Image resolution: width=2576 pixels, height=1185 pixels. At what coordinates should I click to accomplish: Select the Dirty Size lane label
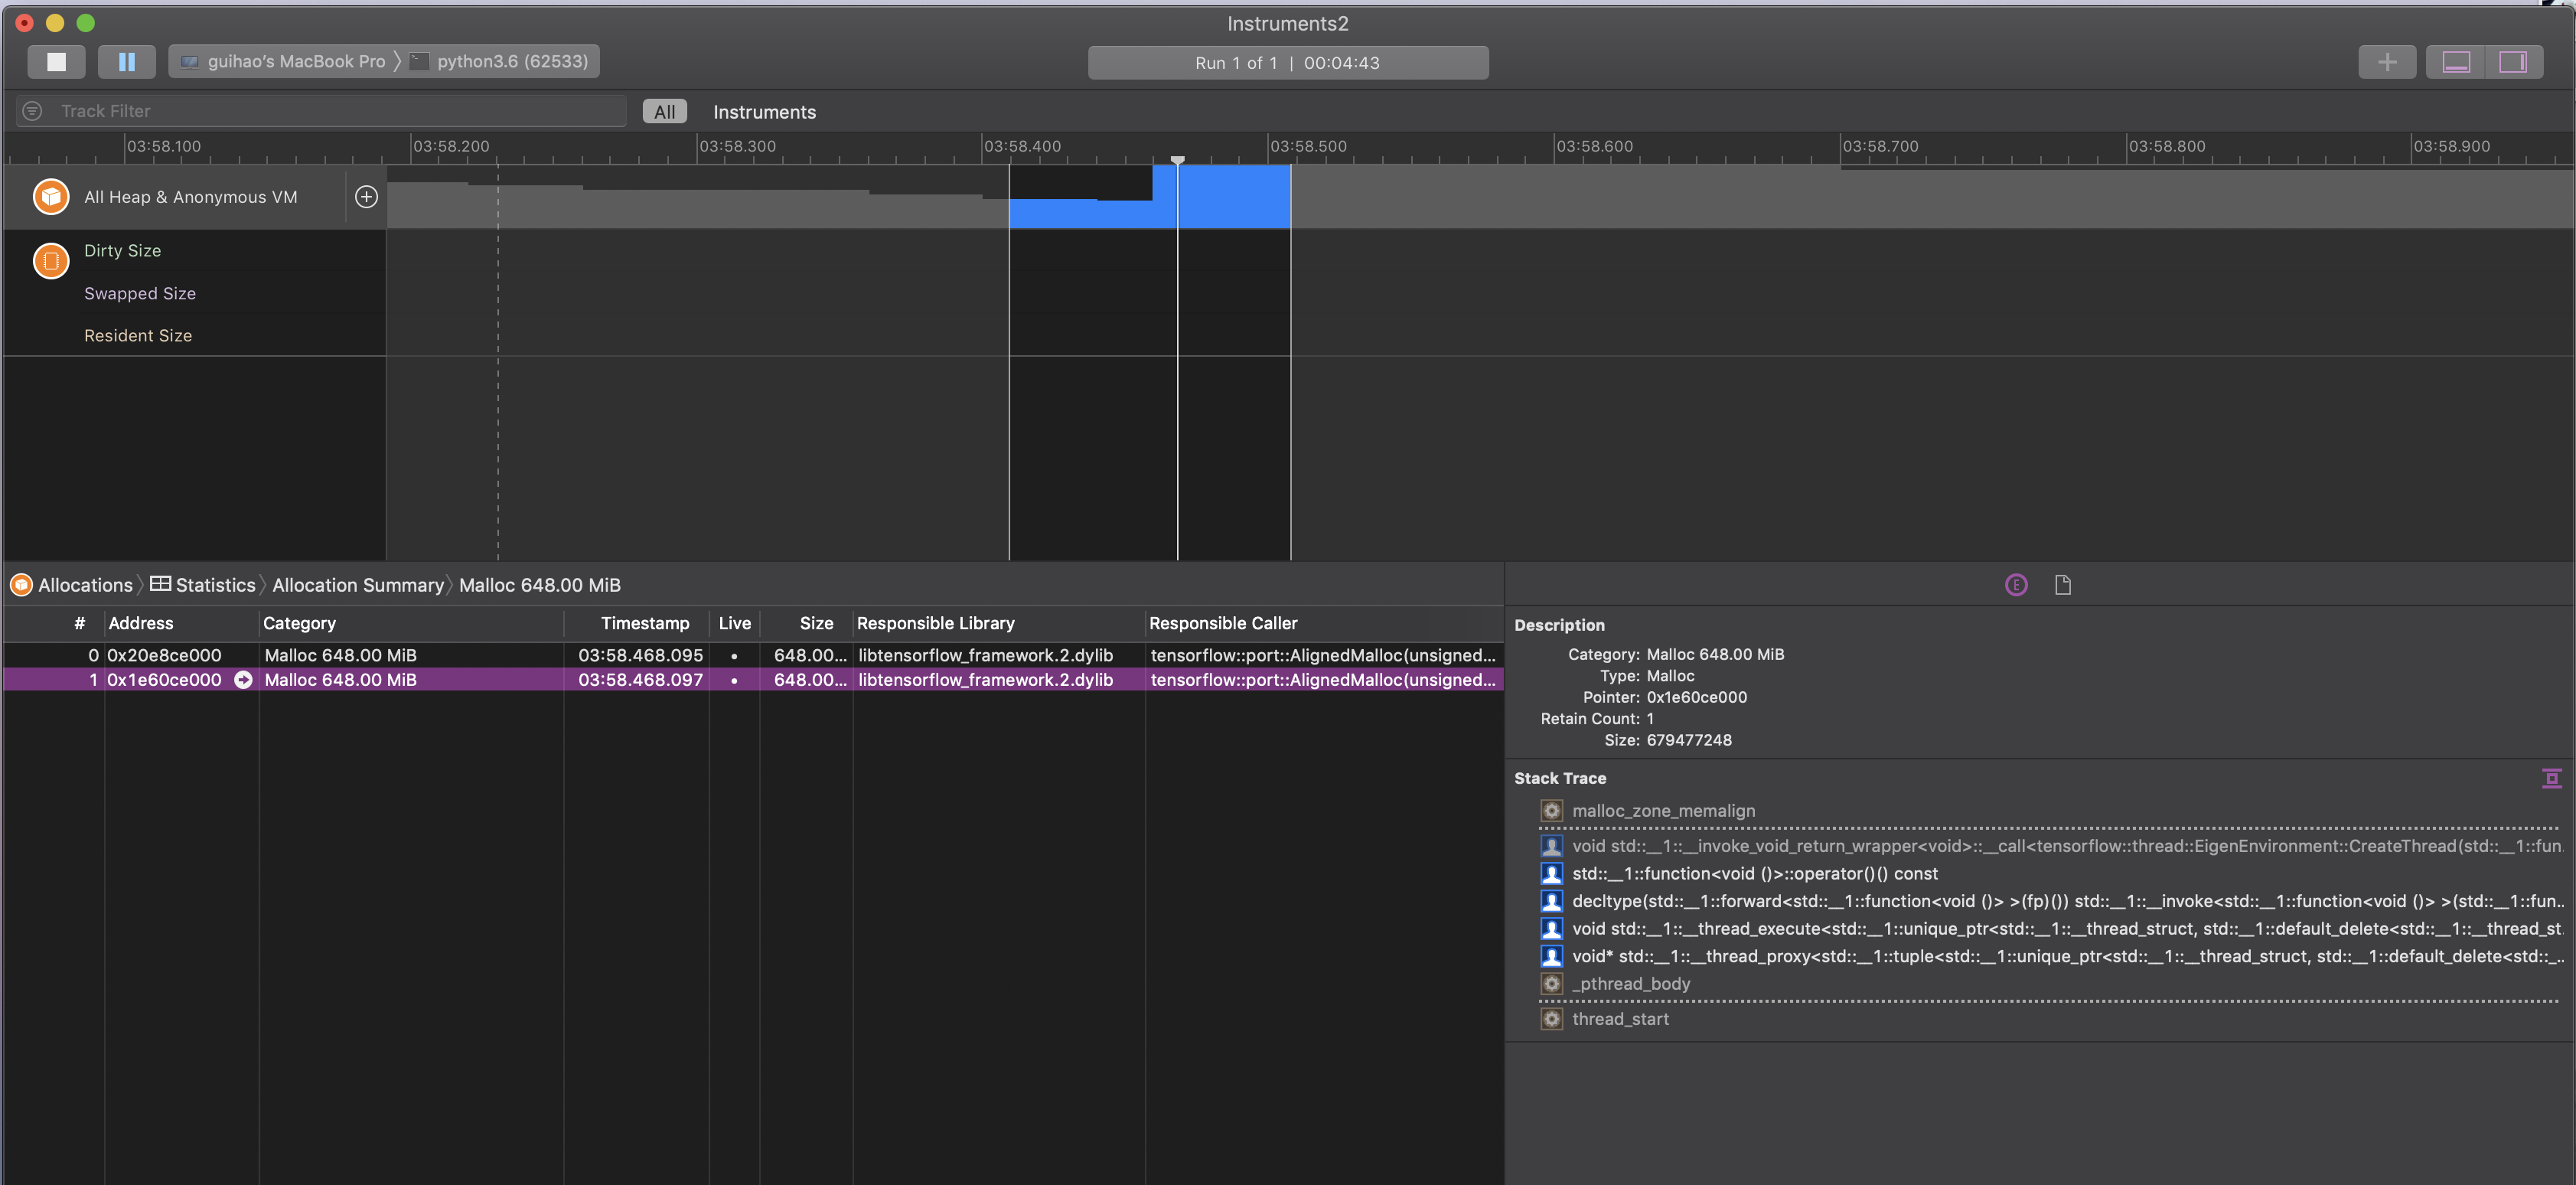122,251
